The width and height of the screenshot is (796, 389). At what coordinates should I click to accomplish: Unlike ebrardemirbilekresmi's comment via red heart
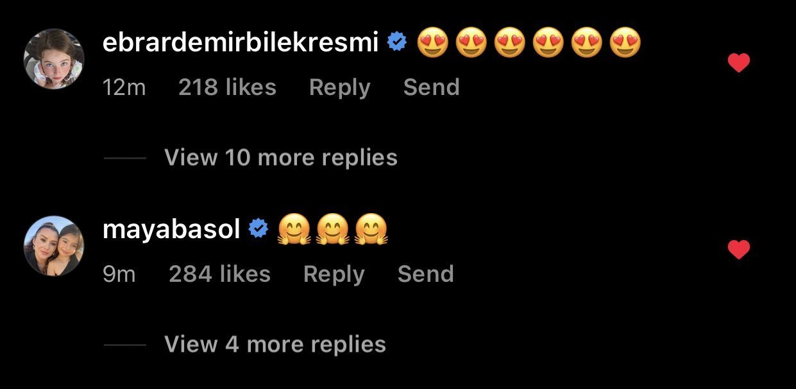click(x=739, y=63)
